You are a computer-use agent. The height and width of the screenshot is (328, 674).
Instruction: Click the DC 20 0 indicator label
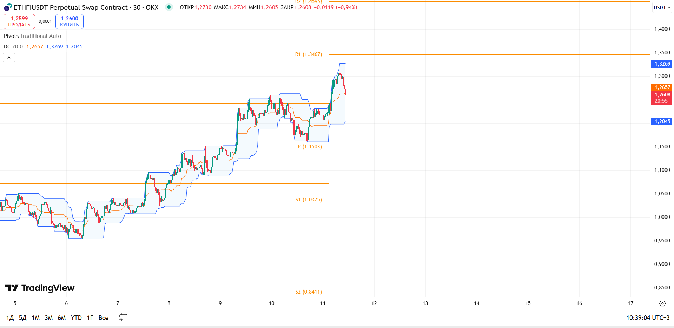pyautogui.click(x=13, y=47)
